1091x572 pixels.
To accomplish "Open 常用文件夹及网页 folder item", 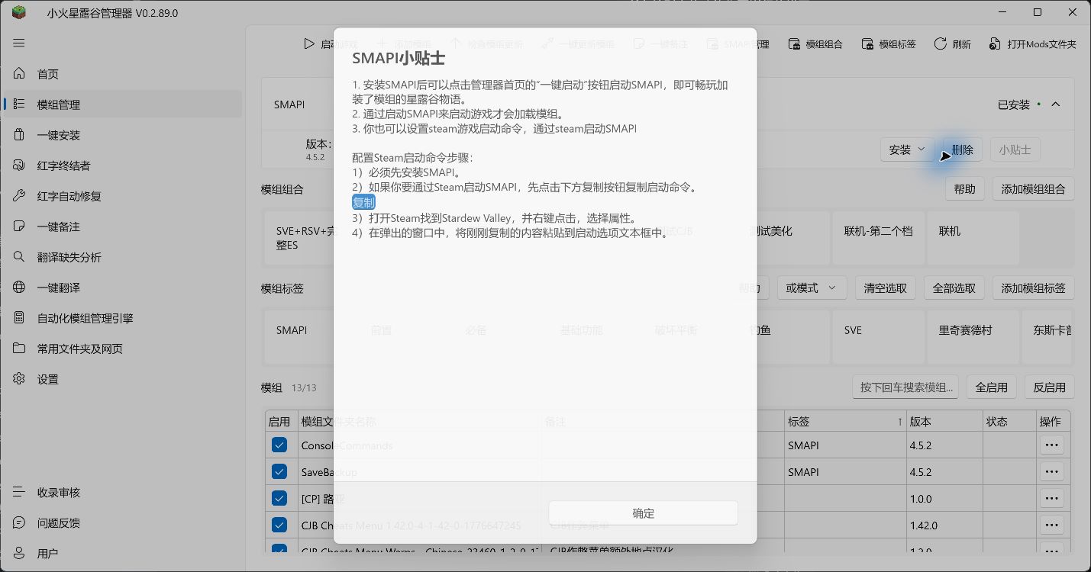I will click(122, 349).
